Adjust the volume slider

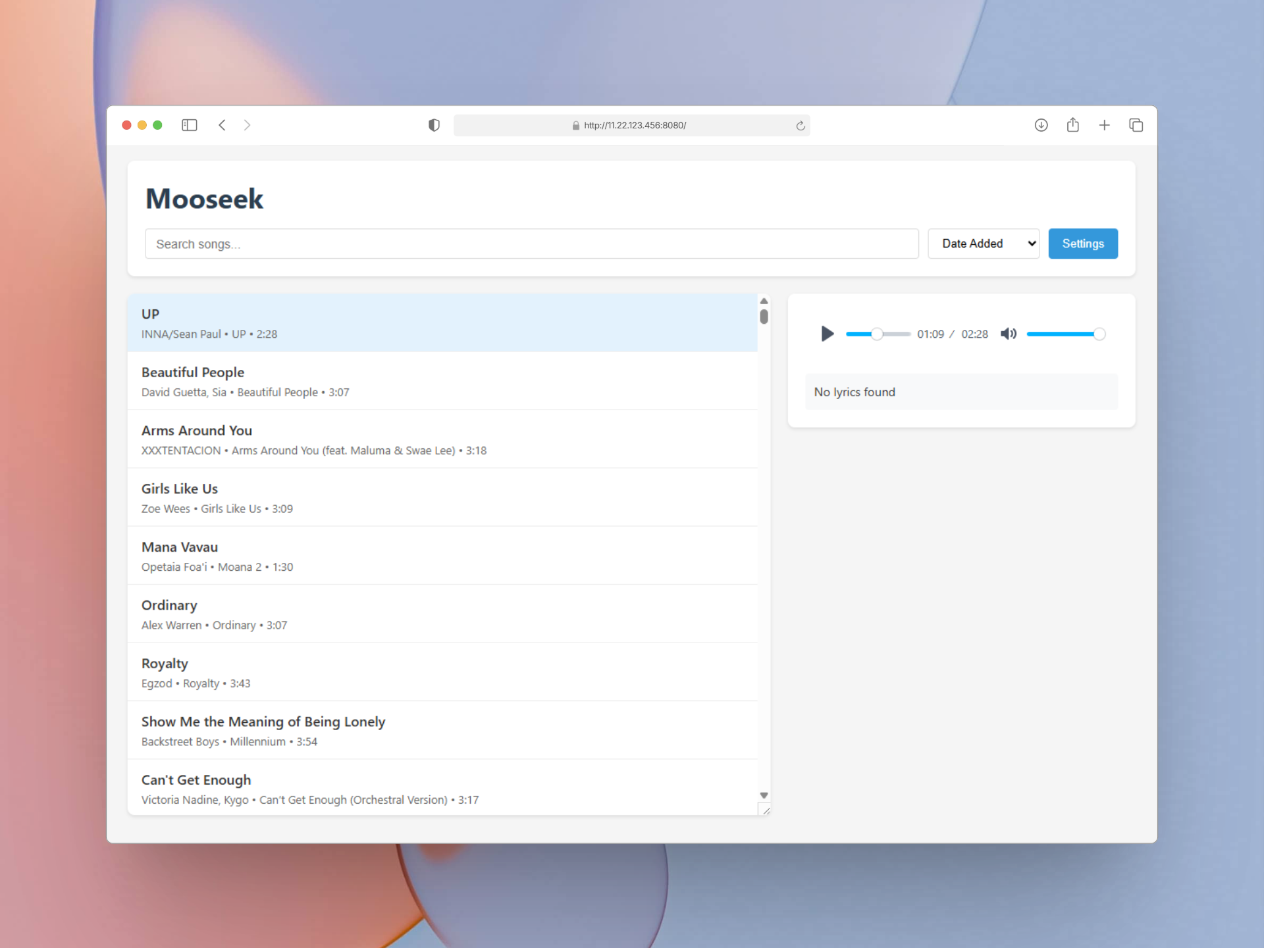click(x=1066, y=334)
